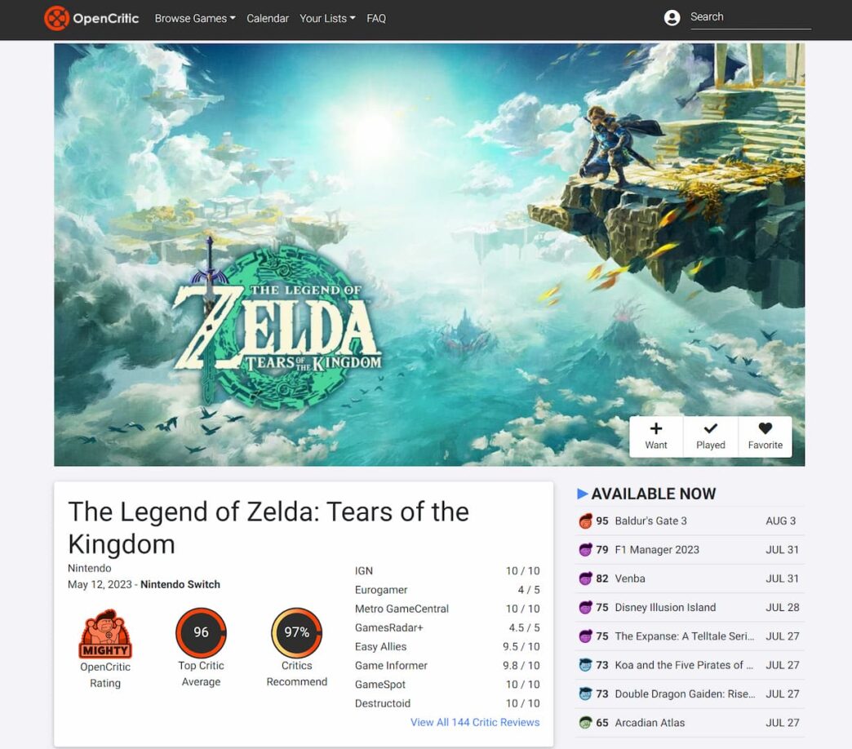Open the Arcadian Atlas game link

pyautogui.click(x=650, y=722)
